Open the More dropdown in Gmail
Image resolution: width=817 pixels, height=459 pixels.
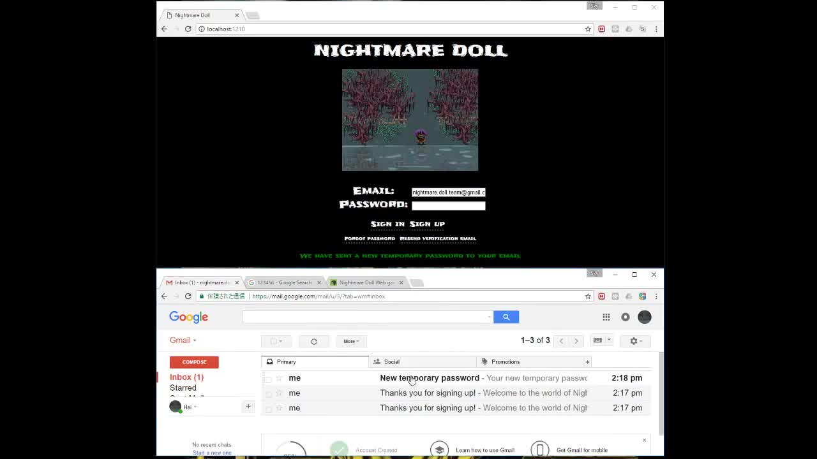pyautogui.click(x=350, y=341)
